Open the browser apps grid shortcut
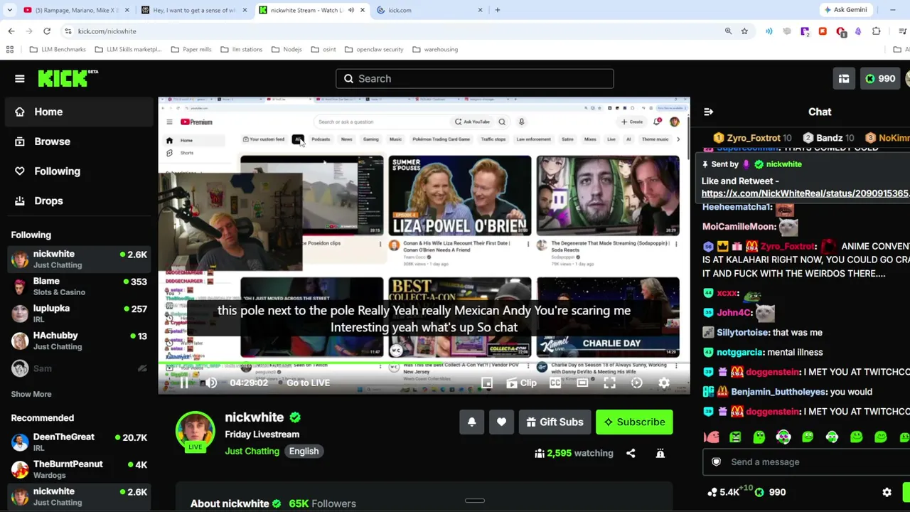The image size is (910, 512). point(10,50)
